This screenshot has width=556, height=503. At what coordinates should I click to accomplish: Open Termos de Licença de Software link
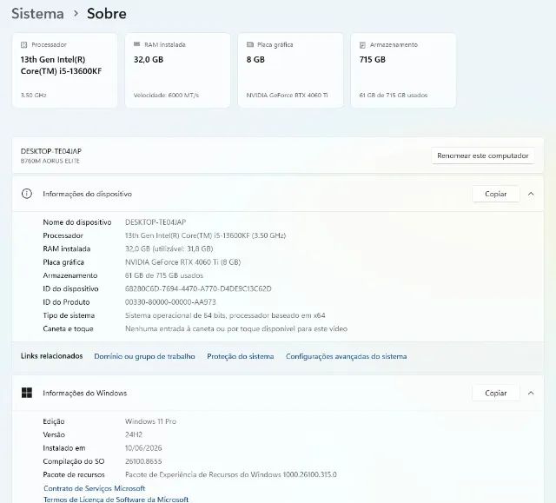pos(116,500)
